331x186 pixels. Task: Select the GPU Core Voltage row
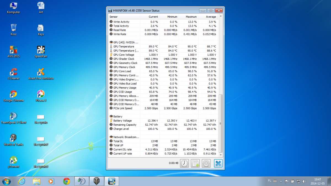point(163,55)
